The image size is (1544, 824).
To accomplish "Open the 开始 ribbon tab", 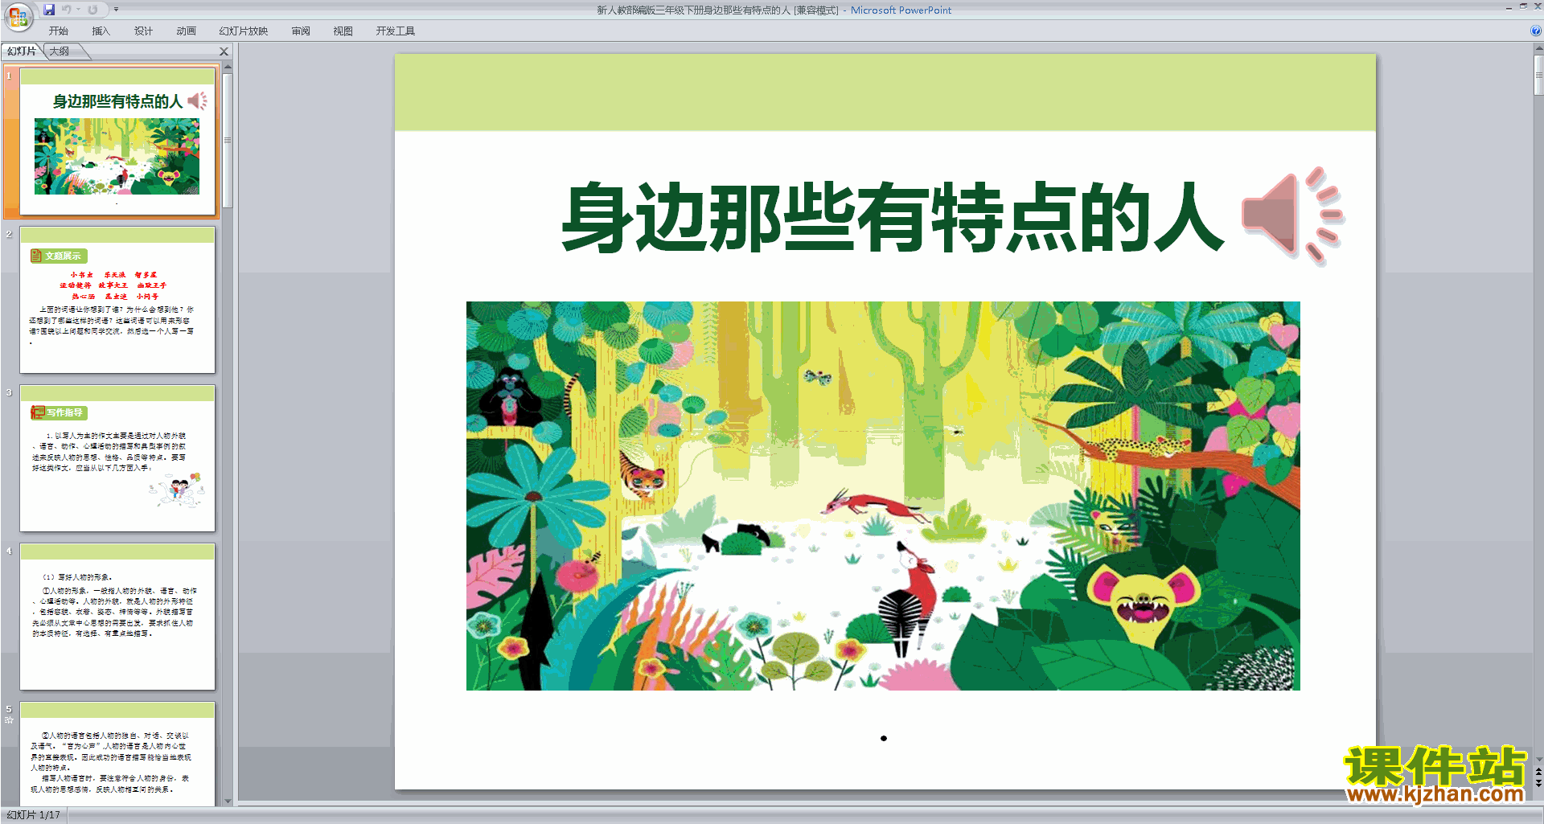I will click(58, 31).
